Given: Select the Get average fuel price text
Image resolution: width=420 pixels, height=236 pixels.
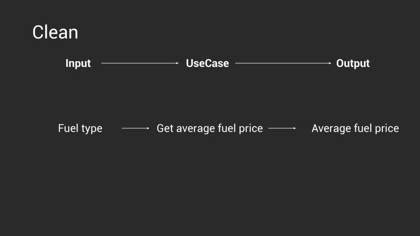Looking at the screenshot, I should [x=210, y=129].
